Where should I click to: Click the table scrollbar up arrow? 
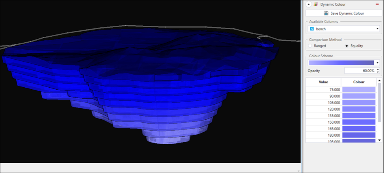[x=379, y=81]
